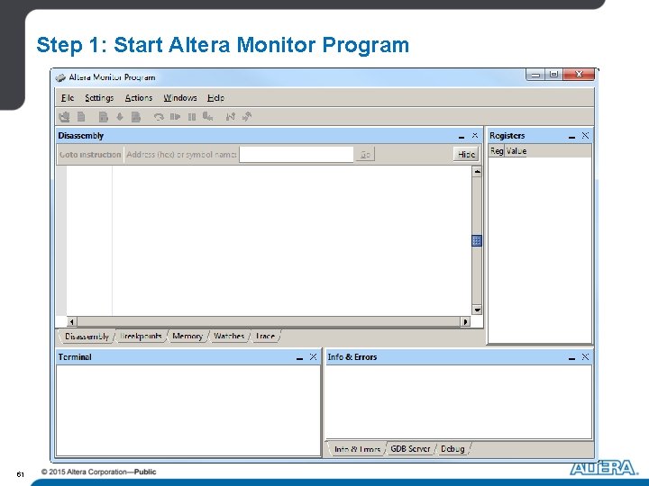Click the Restart circular-arrow toolbar icon
Viewport: 649px width, 486px height.
click(159, 117)
